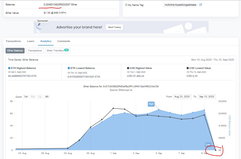
Task: Set chart zoom to All
Action: click(47, 97)
